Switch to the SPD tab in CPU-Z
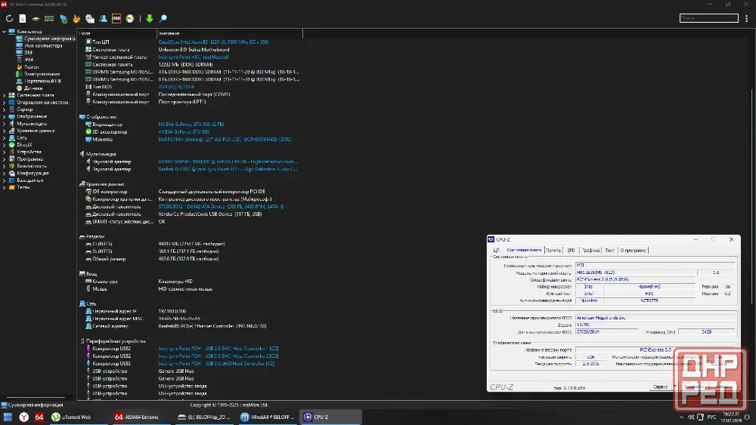 (x=571, y=251)
